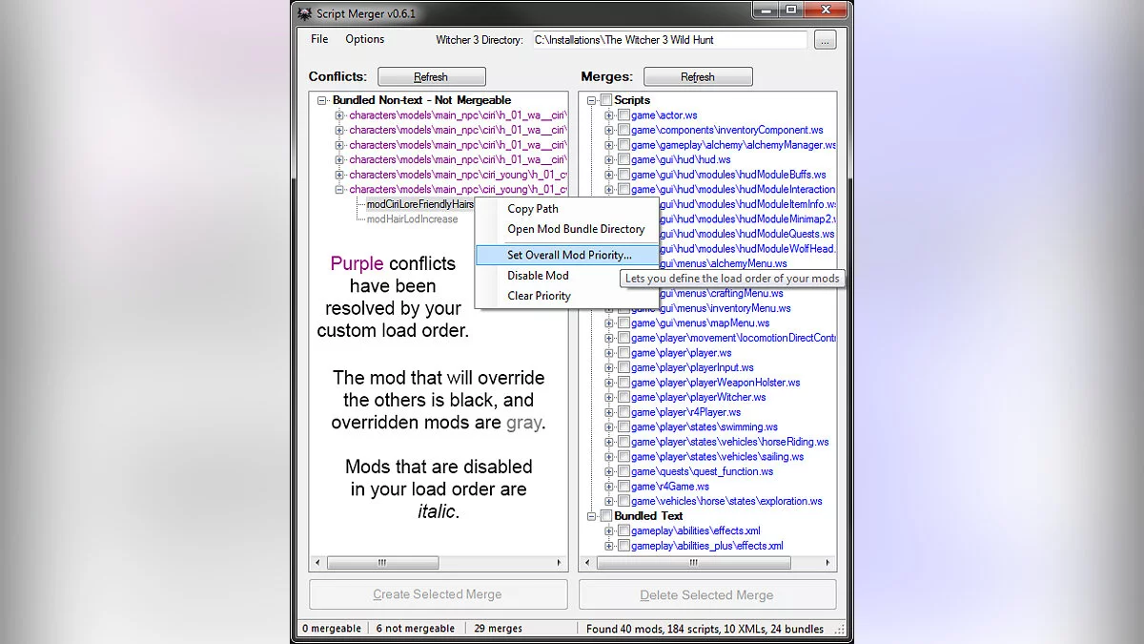Select 'Set Overall Mod Priority...' from context menu

(569, 255)
